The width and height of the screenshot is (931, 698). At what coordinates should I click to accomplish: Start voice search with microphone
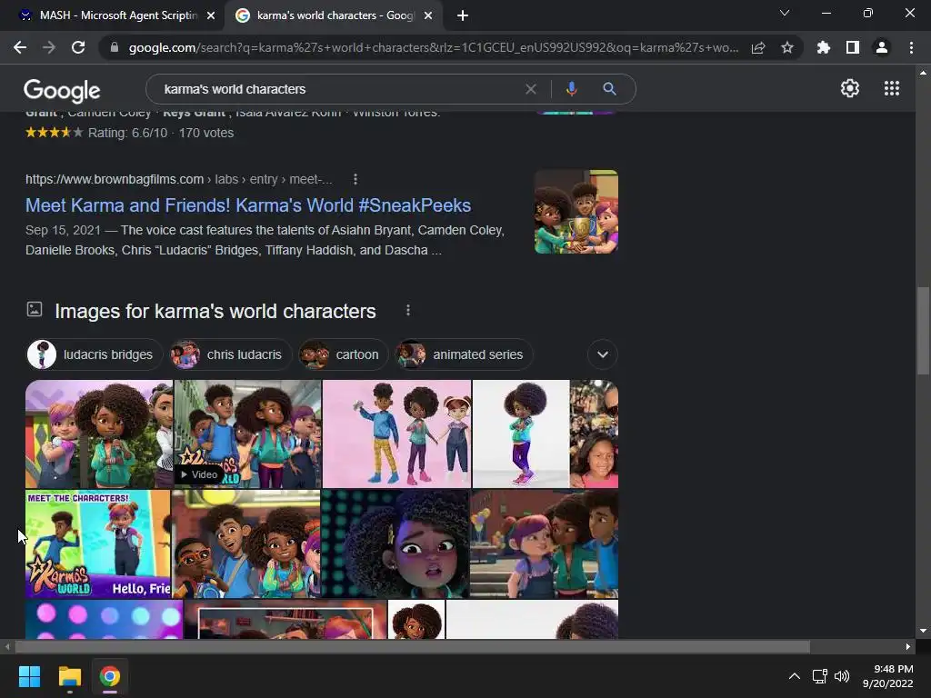571,89
